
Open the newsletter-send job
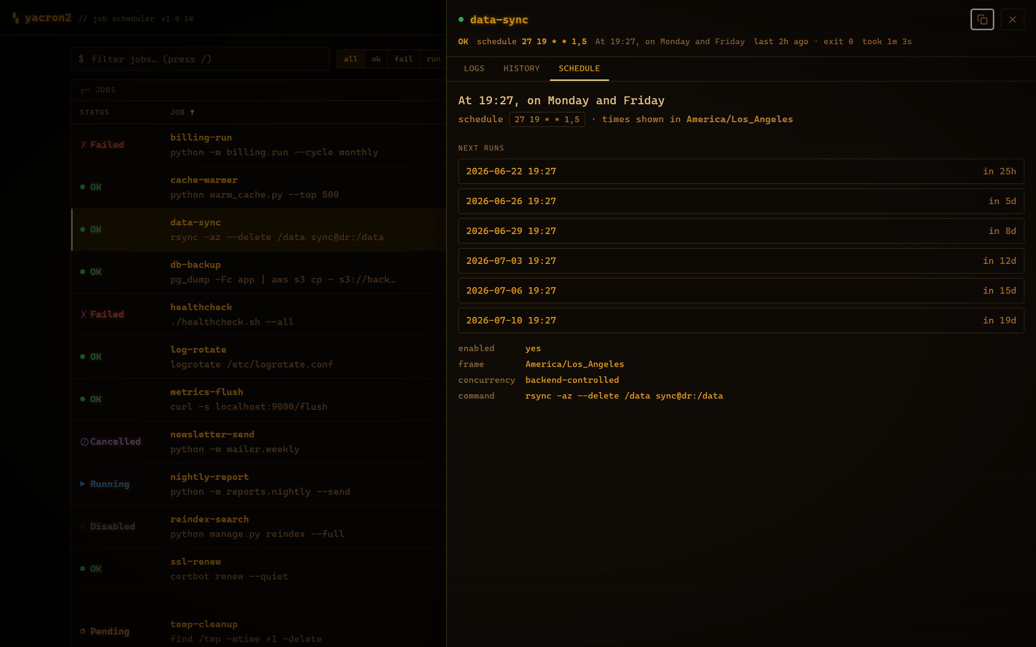click(x=259, y=441)
